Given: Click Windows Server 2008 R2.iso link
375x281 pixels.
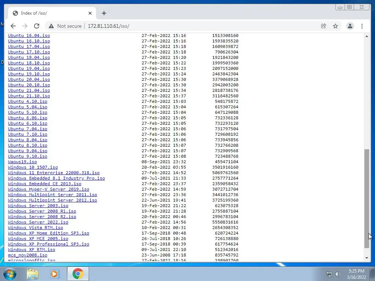Looking at the screenshot, I should [x=42, y=217].
